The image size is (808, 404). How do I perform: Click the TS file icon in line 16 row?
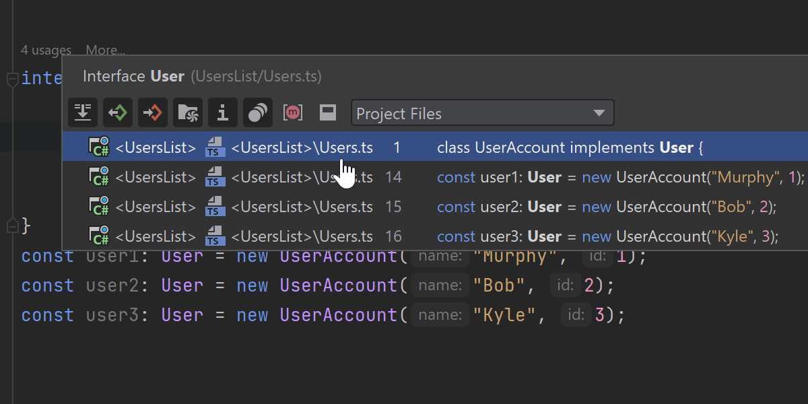(x=215, y=236)
